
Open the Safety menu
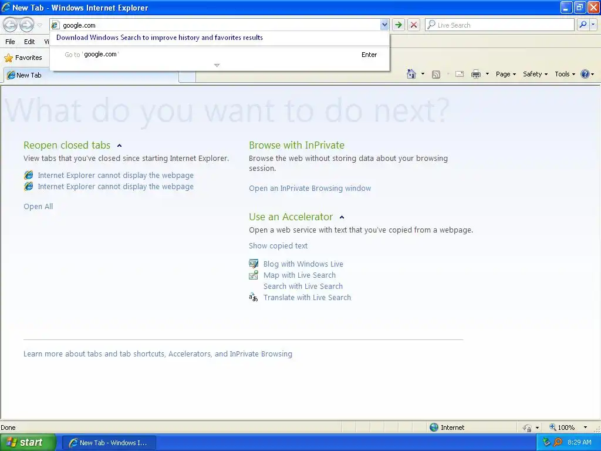click(x=535, y=74)
